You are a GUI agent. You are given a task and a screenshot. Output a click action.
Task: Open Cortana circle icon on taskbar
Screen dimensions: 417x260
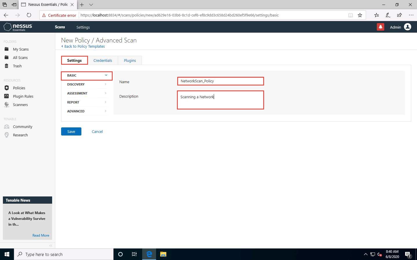pyautogui.click(x=120, y=254)
